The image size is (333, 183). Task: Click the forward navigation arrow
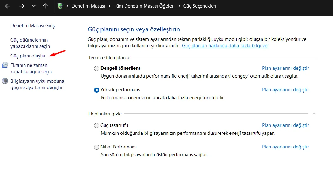click(x=21, y=6)
